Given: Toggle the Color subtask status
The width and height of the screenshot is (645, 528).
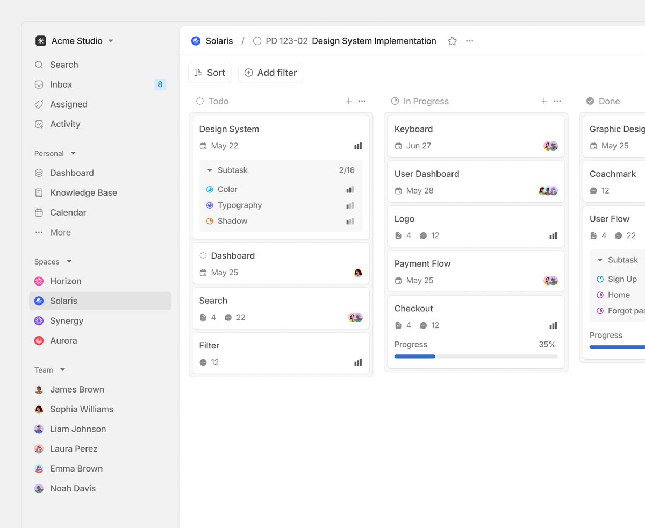Looking at the screenshot, I should point(210,189).
